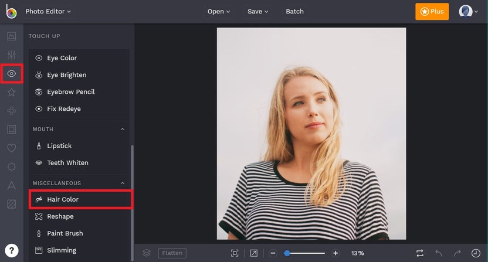Screen dimensions: 488x262
Task: Zoom out with the minus button
Action: coord(273,253)
